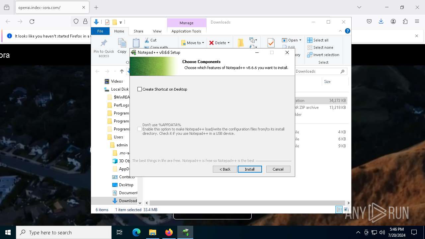The height and width of the screenshot is (239, 425).
Task: Click the Properties checkmark icon
Action: point(271,43)
